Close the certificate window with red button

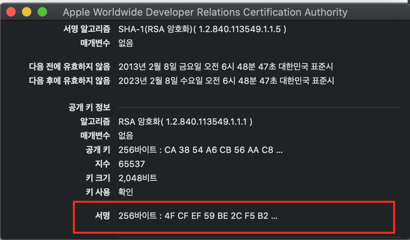(x=11, y=12)
